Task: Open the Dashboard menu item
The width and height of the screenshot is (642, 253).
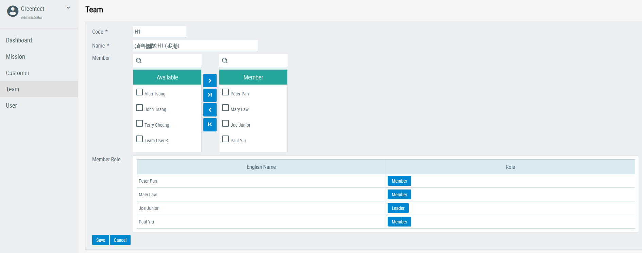Action: [x=19, y=40]
